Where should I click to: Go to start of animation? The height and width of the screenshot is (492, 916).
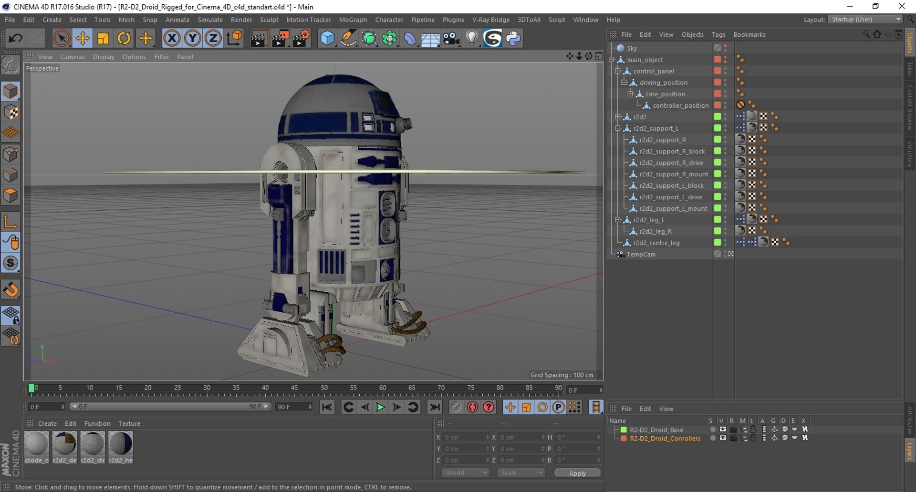327,407
